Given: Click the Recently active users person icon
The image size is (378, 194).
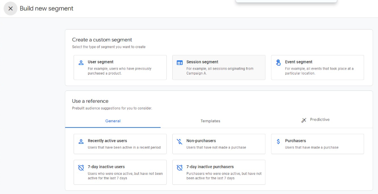Looking at the screenshot, I should pos(81,141).
